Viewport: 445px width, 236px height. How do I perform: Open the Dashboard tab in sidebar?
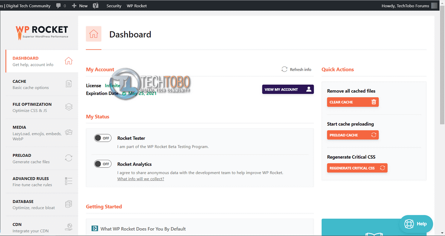(42, 61)
